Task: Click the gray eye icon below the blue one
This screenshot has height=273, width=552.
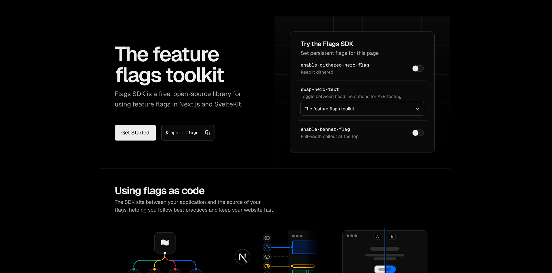Action: pyautogui.click(x=267, y=257)
